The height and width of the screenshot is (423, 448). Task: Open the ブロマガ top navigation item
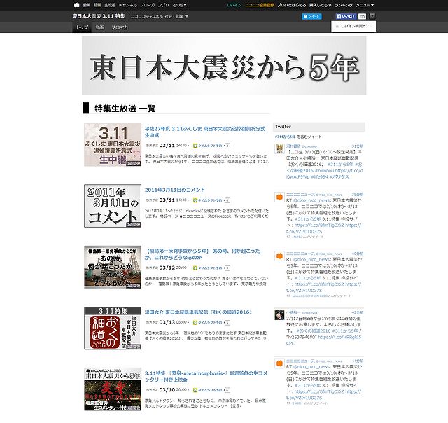[x=148, y=5]
